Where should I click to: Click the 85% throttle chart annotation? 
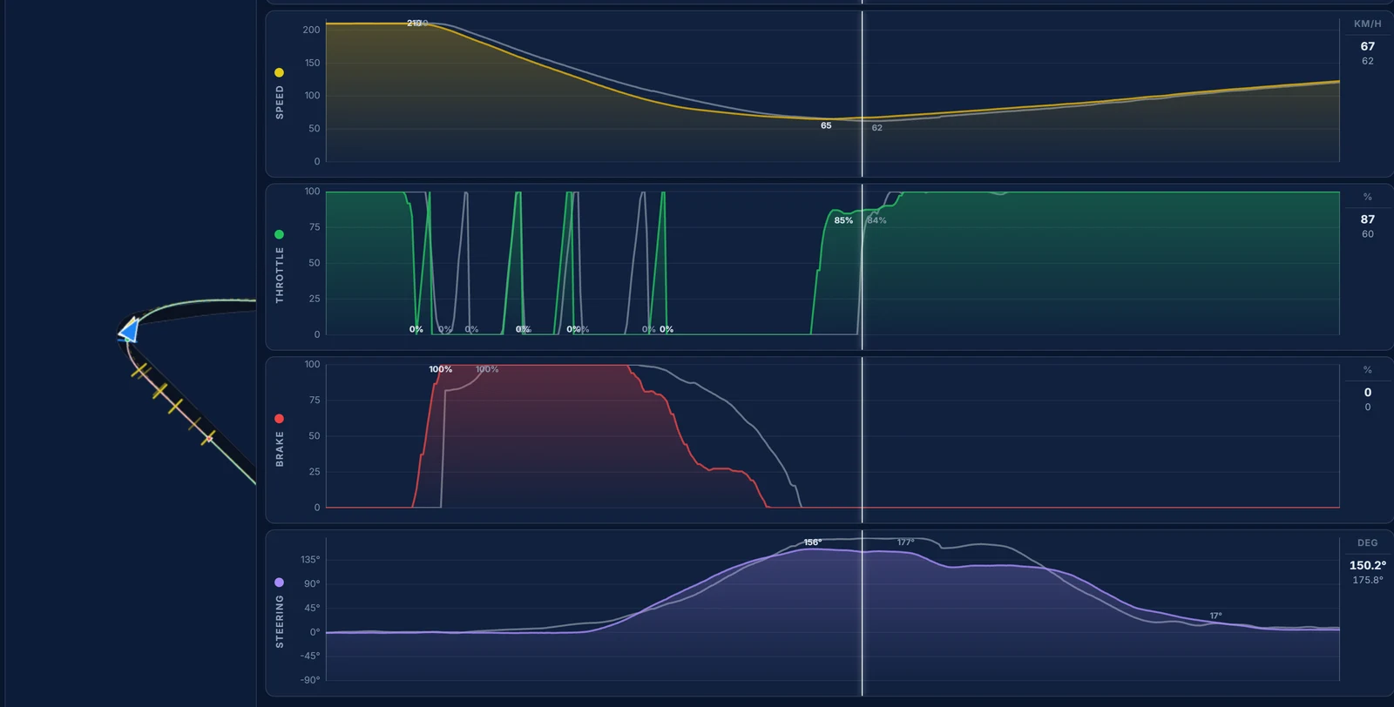tap(843, 220)
